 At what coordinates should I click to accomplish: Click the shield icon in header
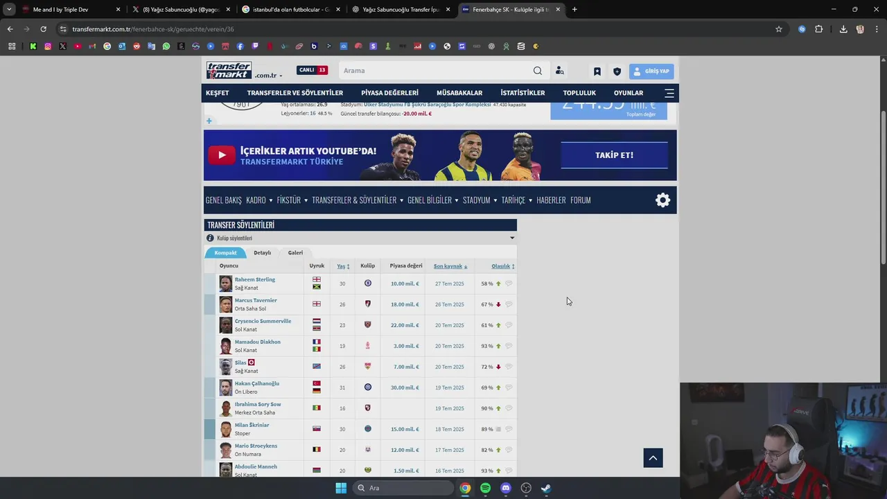tap(617, 71)
